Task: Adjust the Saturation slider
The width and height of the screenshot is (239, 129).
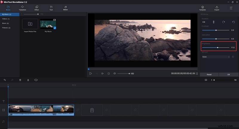Action: tap(216, 39)
